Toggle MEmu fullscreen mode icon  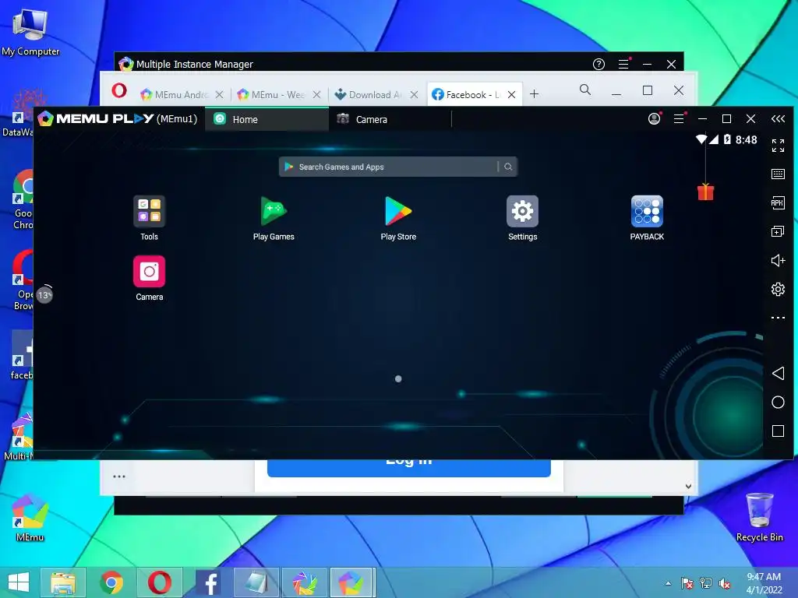point(778,146)
